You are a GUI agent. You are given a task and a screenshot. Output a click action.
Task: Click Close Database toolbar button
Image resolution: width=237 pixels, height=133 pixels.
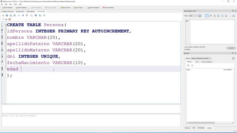click(108, 7)
